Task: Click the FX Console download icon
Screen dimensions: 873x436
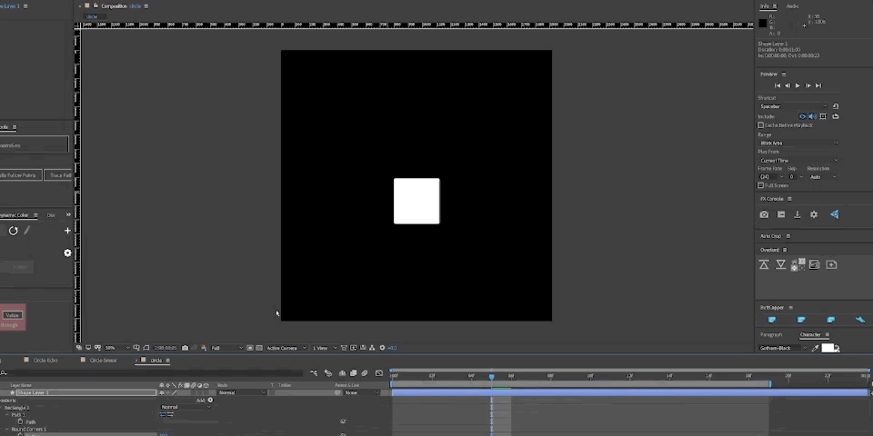Action: [x=798, y=214]
